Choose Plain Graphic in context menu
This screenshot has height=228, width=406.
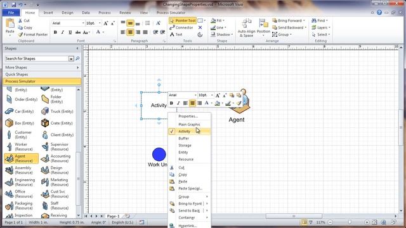point(189,124)
